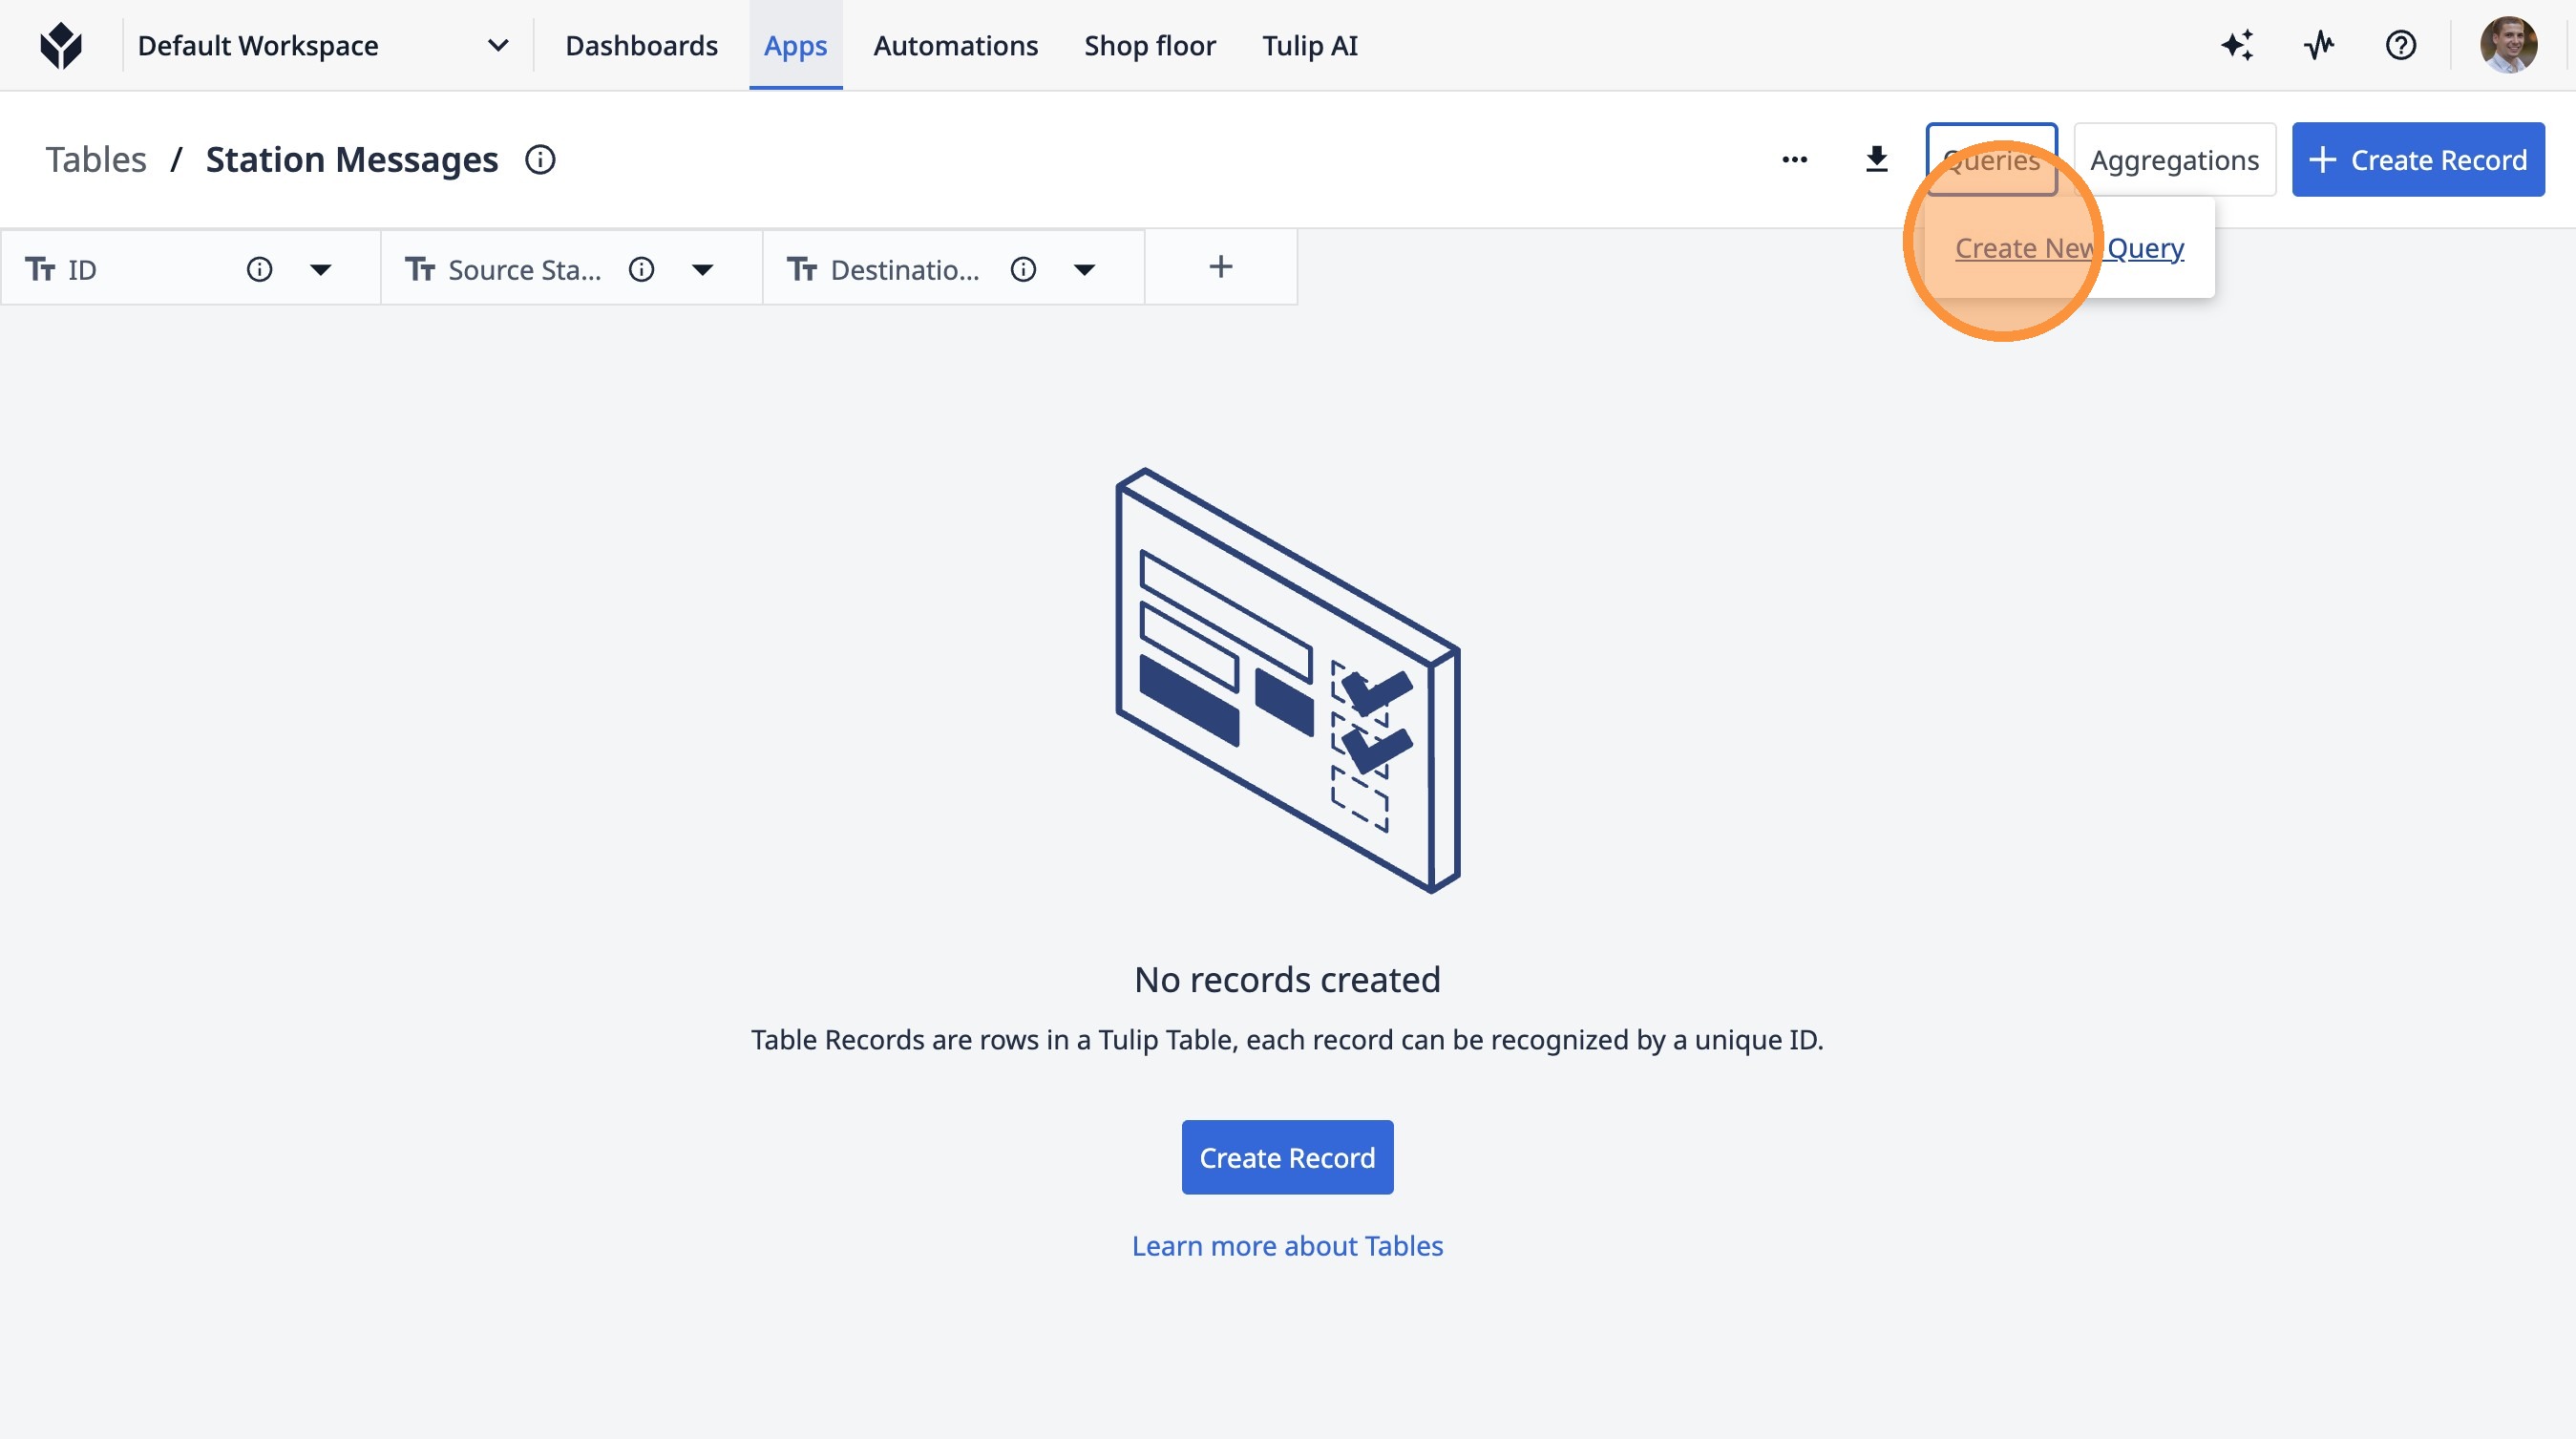Open the Automations menu
Viewport: 2576px width, 1439px height.
click(955, 46)
